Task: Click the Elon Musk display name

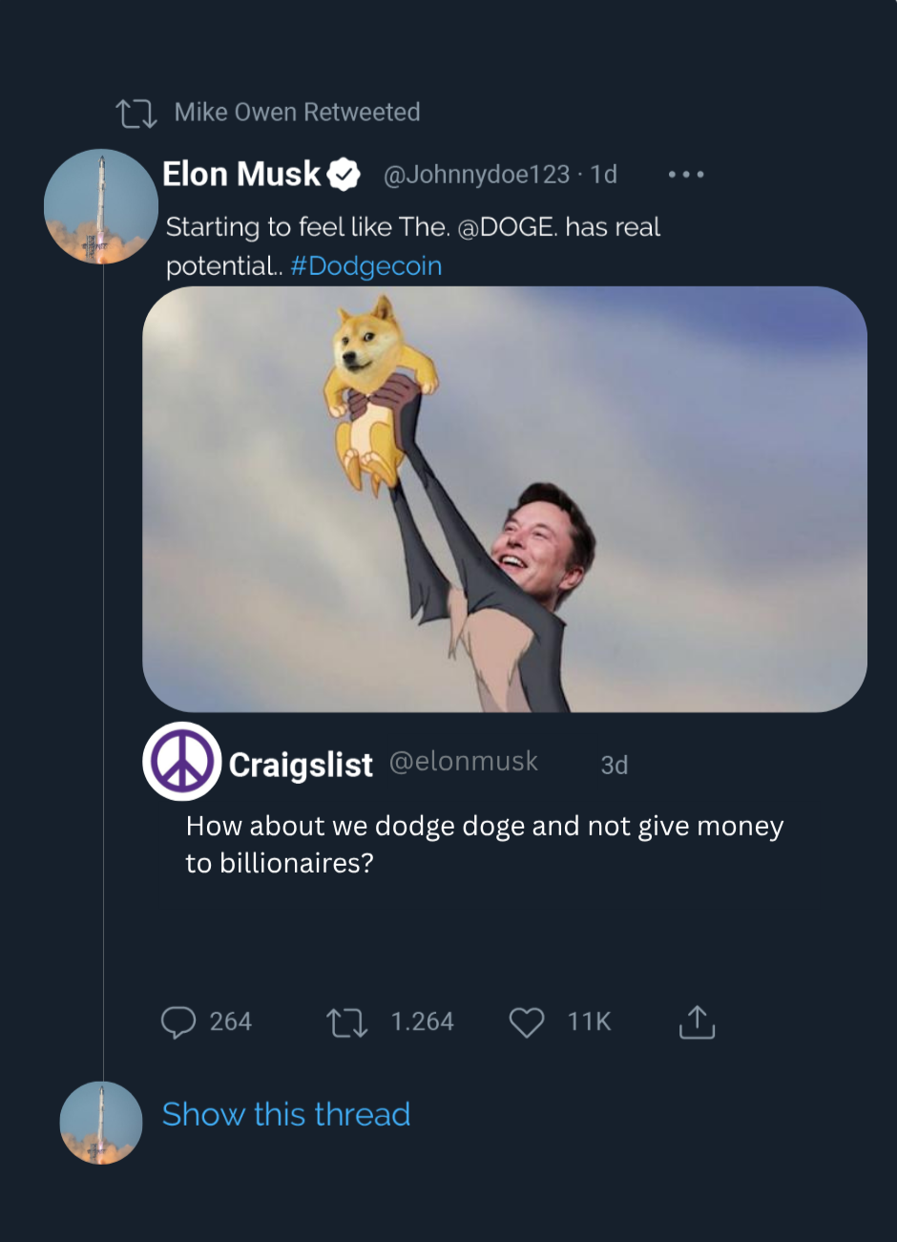Action: (241, 175)
